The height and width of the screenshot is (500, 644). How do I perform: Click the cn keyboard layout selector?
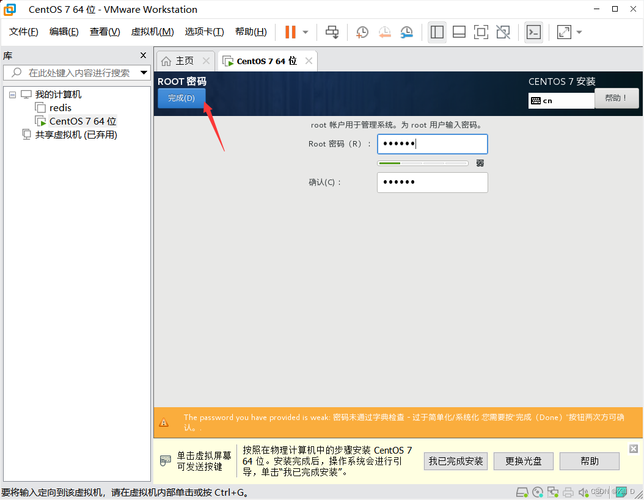(x=560, y=100)
